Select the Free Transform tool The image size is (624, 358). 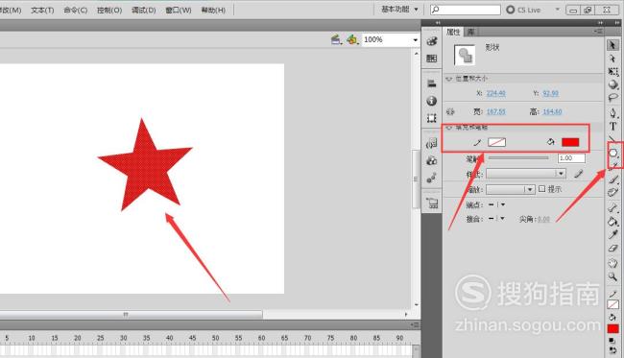[x=612, y=72]
